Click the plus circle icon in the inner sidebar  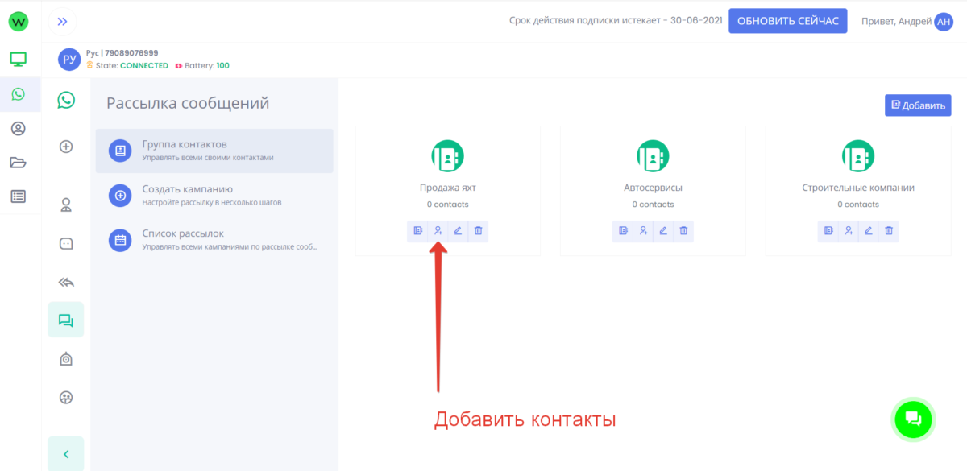(66, 147)
